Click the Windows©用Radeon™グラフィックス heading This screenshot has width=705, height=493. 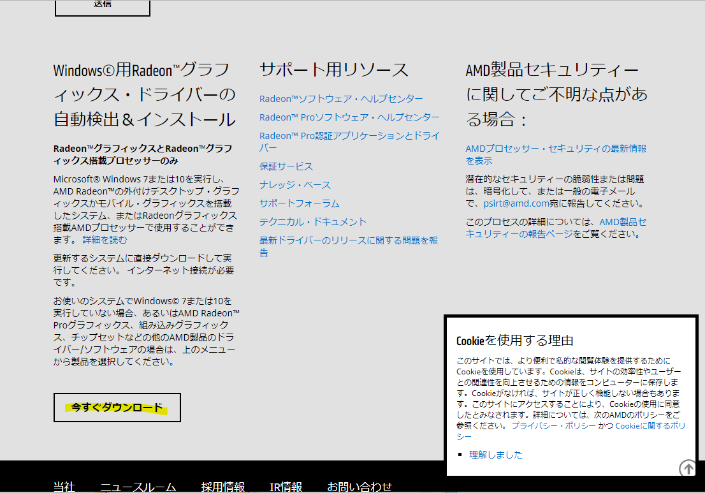pos(144,94)
